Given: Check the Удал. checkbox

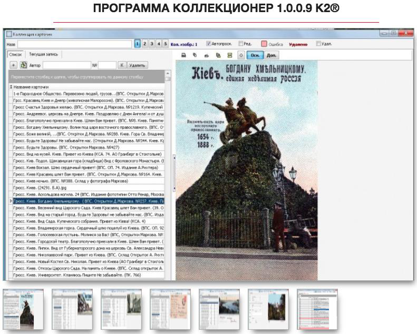Looking at the screenshot, I should [x=318, y=44].
